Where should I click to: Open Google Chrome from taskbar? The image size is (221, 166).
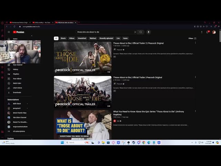point(144,142)
